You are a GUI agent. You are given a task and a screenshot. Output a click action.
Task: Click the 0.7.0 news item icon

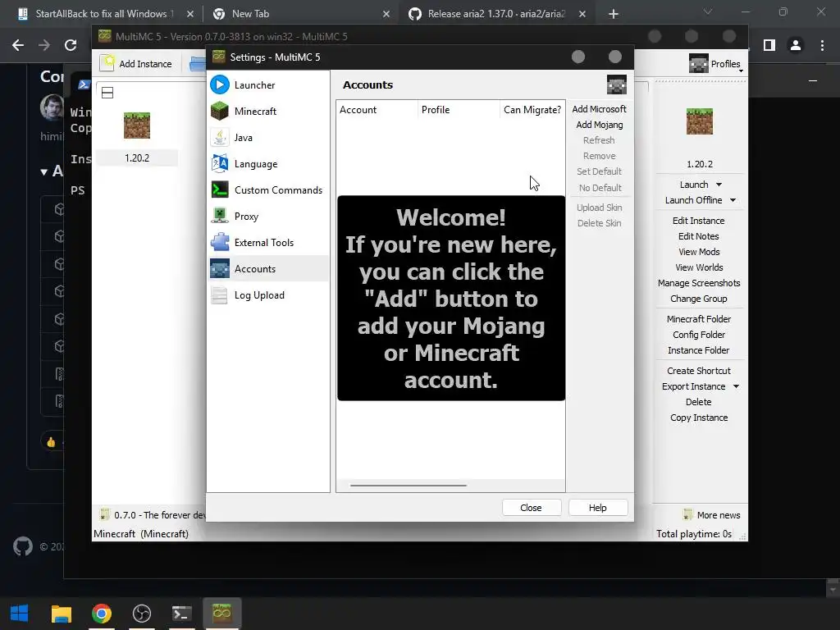pos(104,514)
